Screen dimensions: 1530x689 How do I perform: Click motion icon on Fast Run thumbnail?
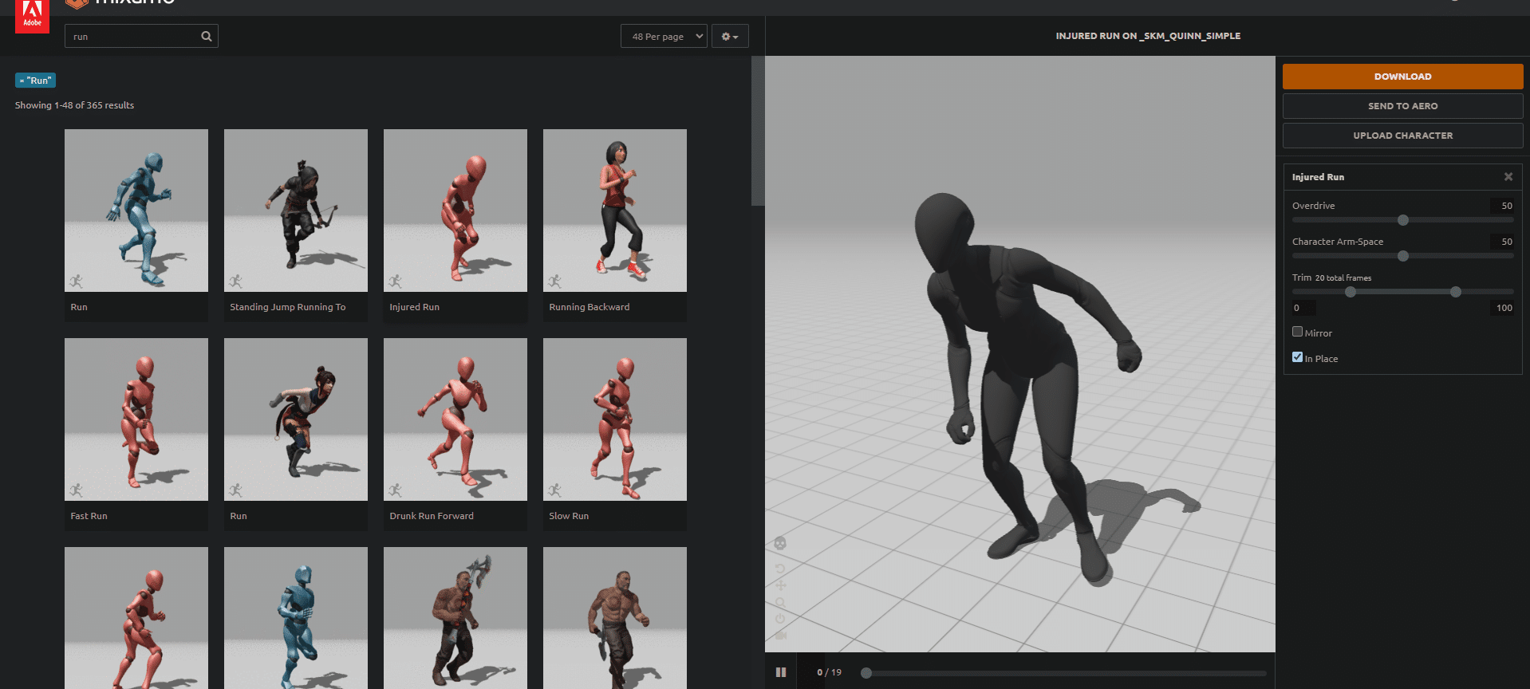click(76, 490)
